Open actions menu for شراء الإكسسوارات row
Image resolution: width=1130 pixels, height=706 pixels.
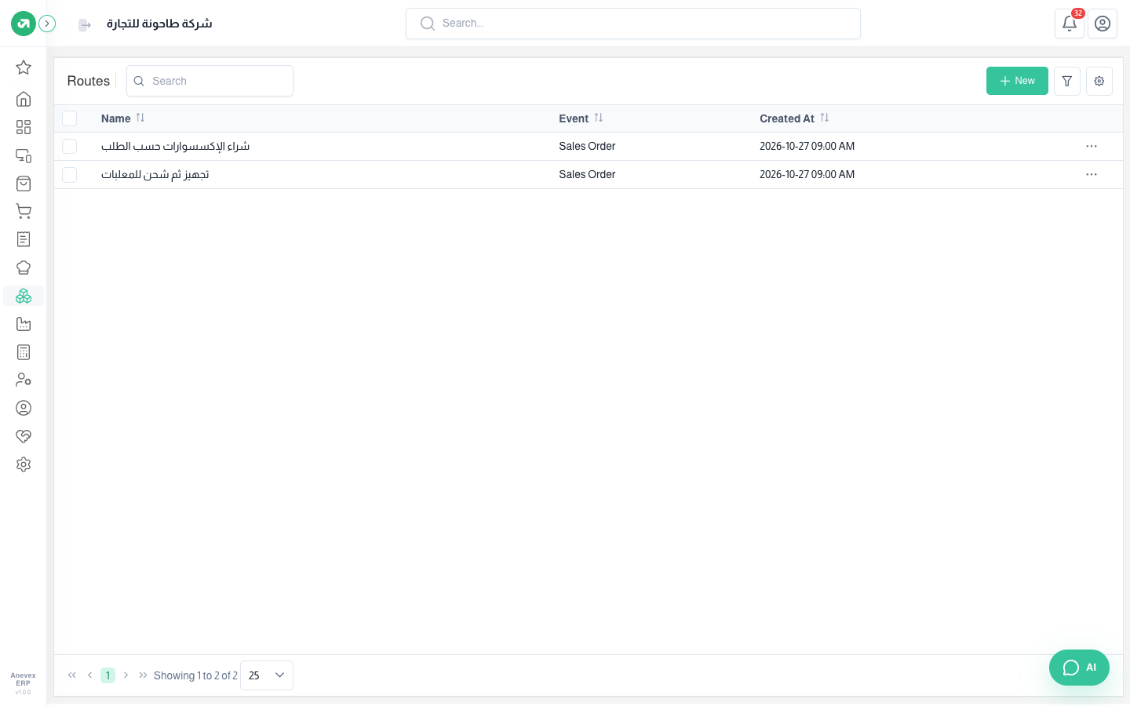[1092, 147]
